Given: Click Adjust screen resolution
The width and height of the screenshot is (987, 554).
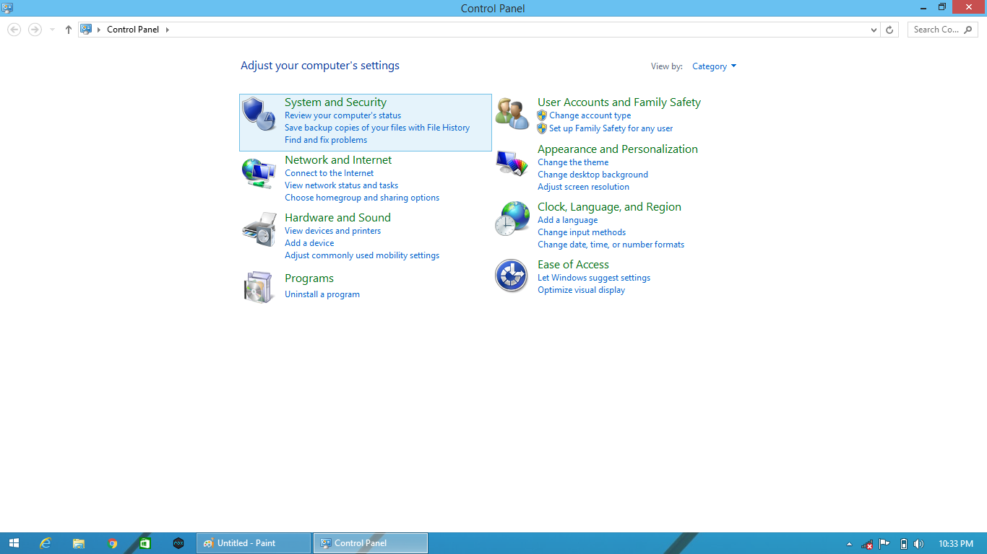Looking at the screenshot, I should 583,187.
